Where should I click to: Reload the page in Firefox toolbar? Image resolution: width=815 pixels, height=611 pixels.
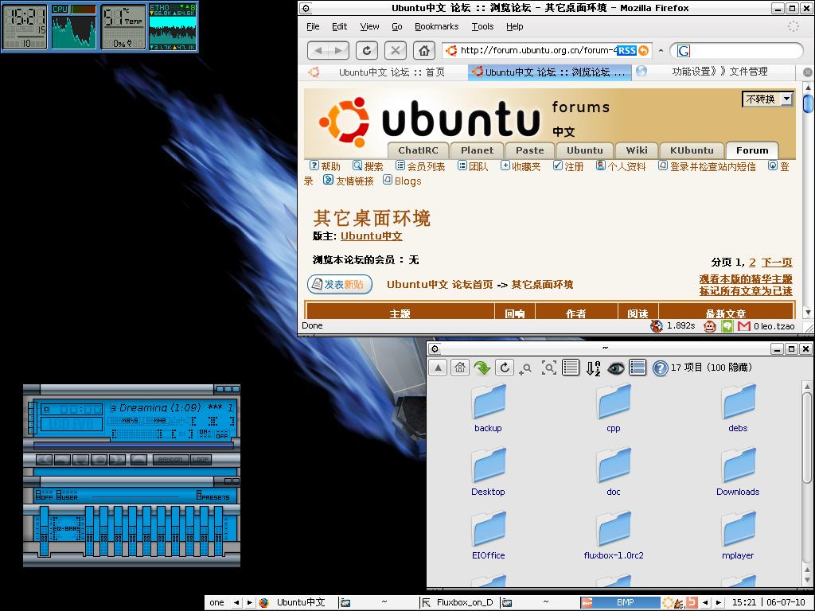[367, 50]
